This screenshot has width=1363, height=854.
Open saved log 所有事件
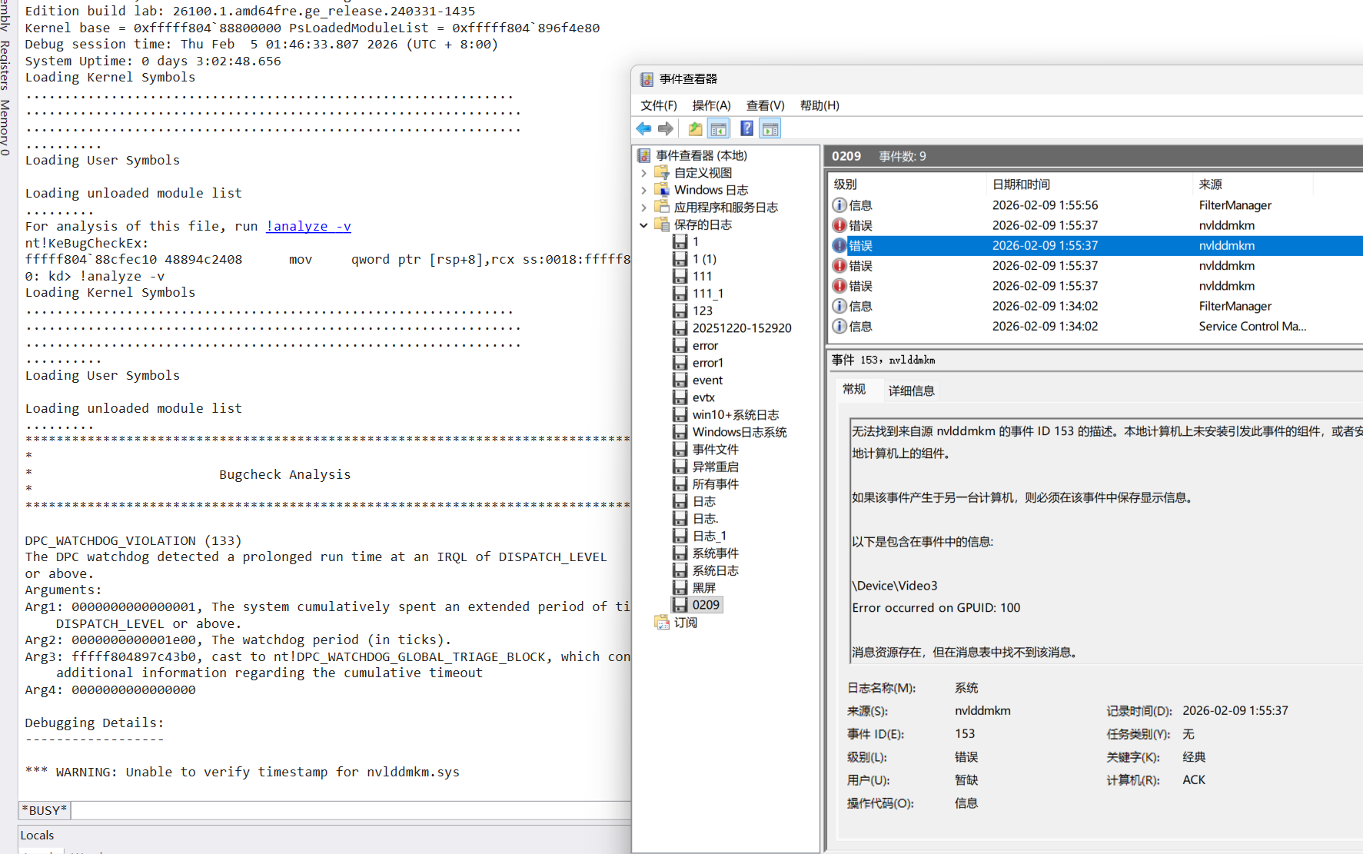click(715, 483)
